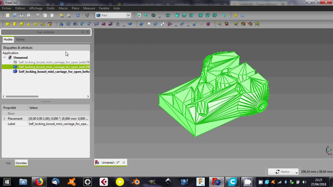Screen dimensions: 333x187
Task: Click the Refresh recompute icon
Action: [x=78, y=15]
